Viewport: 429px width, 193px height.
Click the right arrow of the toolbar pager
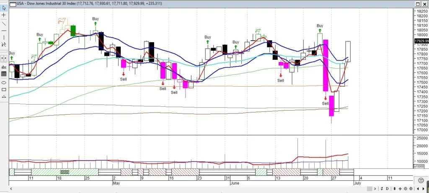pyautogui.click(x=6, y=58)
